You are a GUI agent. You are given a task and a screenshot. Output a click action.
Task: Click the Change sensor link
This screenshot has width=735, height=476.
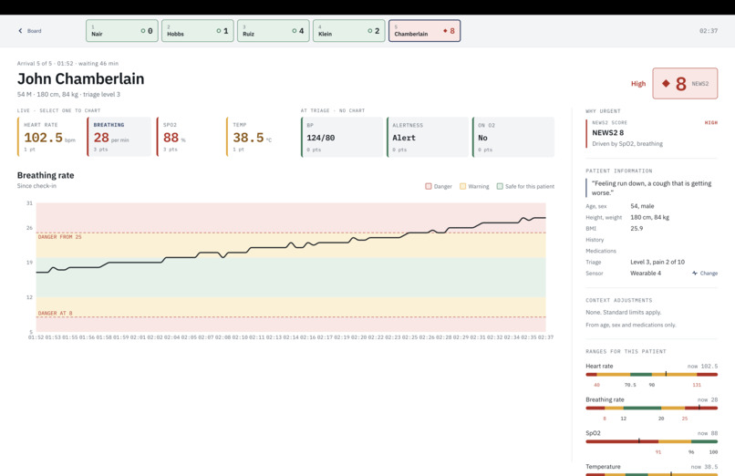click(x=705, y=274)
